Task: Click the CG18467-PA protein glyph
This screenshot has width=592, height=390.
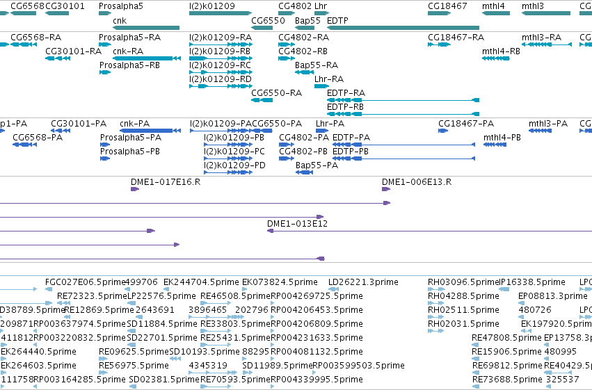Action: point(443,131)
